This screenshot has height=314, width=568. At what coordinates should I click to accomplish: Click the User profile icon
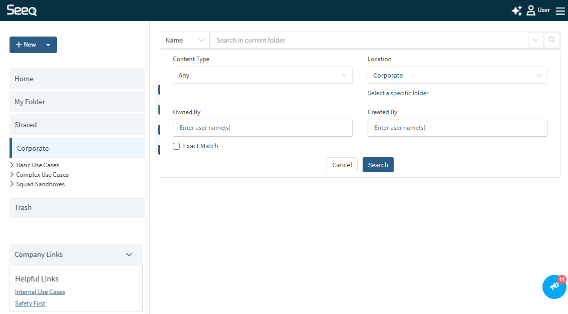pos(531,11)
